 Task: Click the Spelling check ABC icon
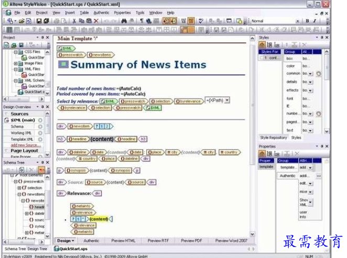[201, 21]
